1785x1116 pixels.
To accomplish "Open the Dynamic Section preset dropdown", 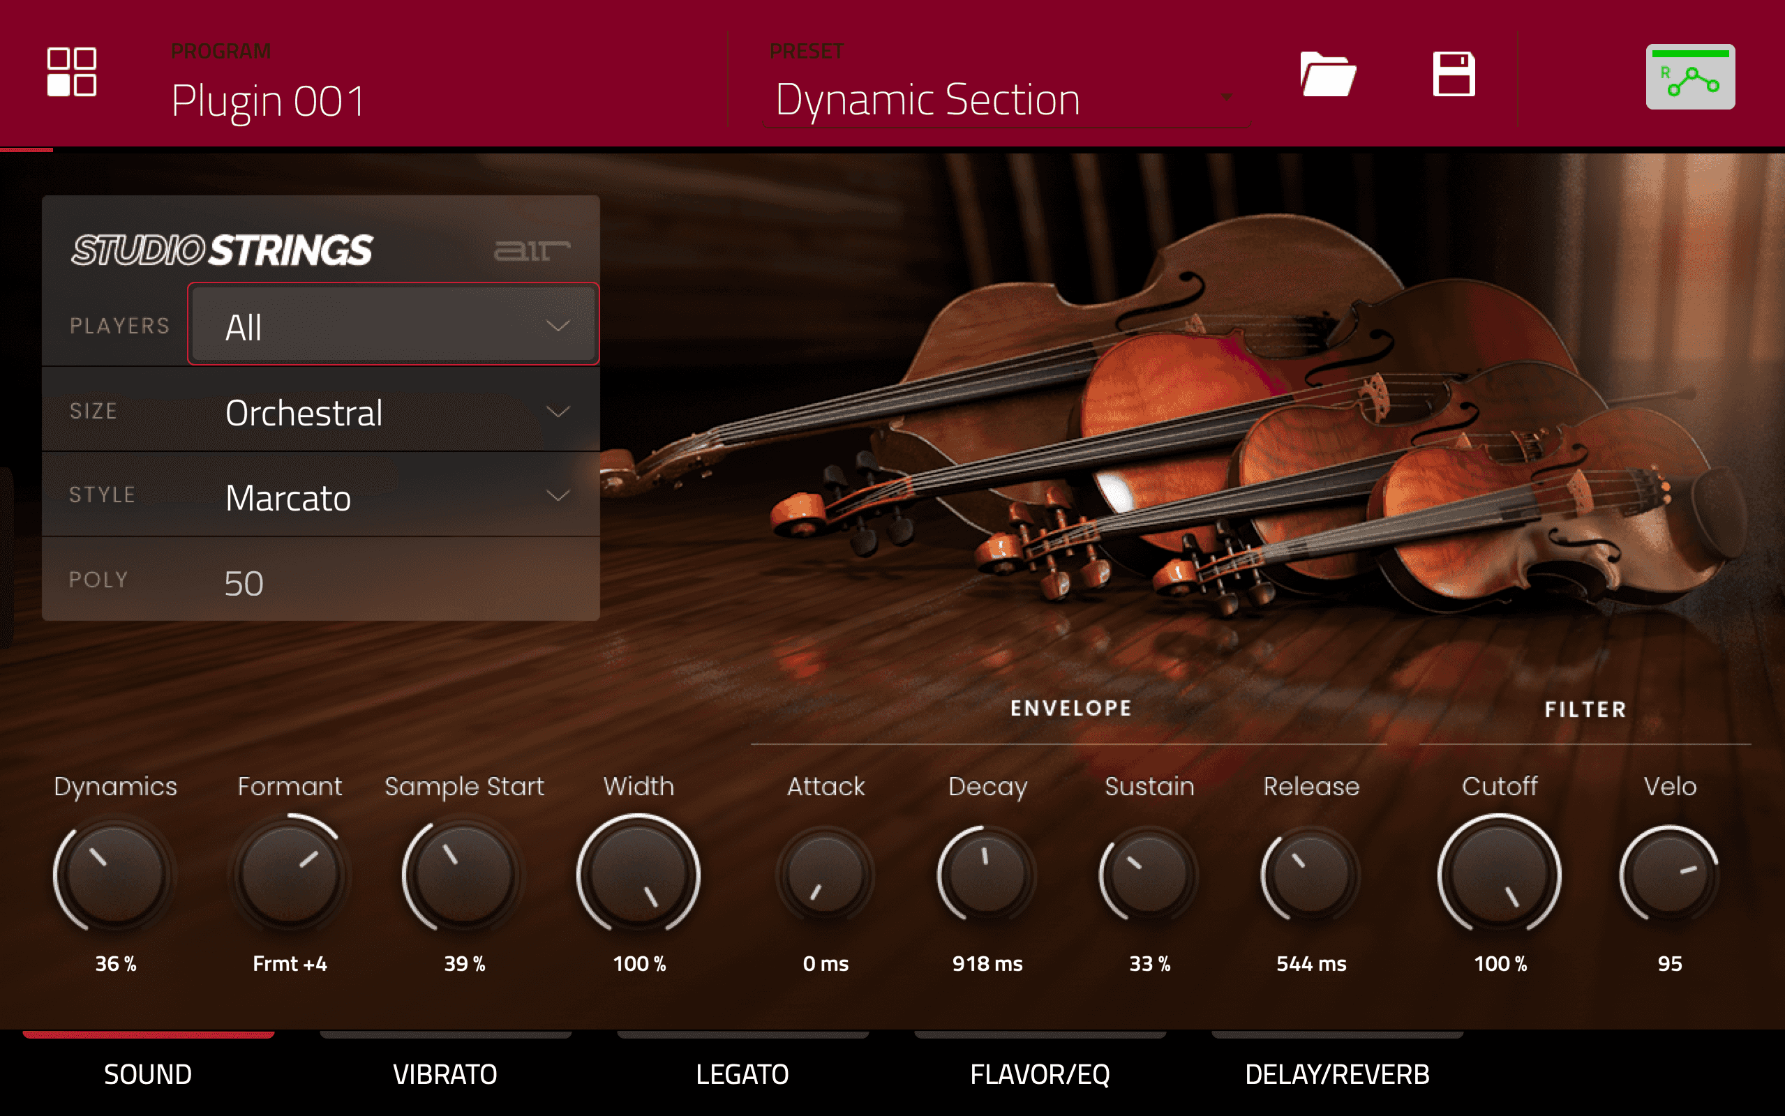I will coord(1004,100).
